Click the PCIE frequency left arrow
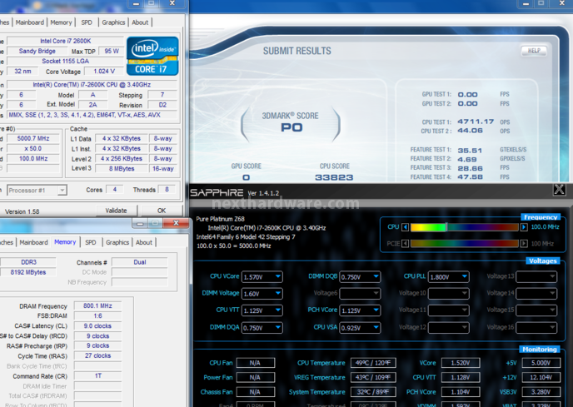The height and width of the screenshot is (407, 573). [406, 243]
